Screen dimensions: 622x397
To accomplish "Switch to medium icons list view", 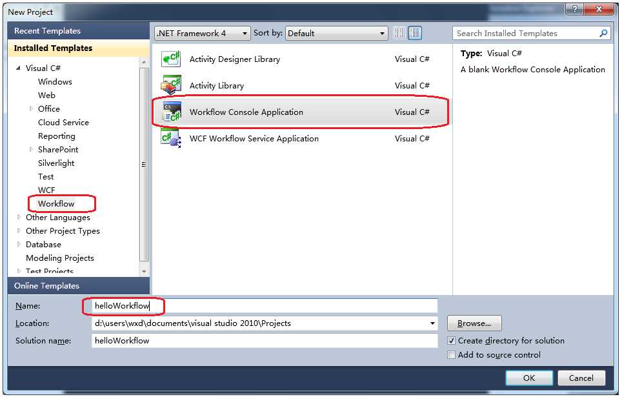I will pyautogui.click(x=415, y=33).
